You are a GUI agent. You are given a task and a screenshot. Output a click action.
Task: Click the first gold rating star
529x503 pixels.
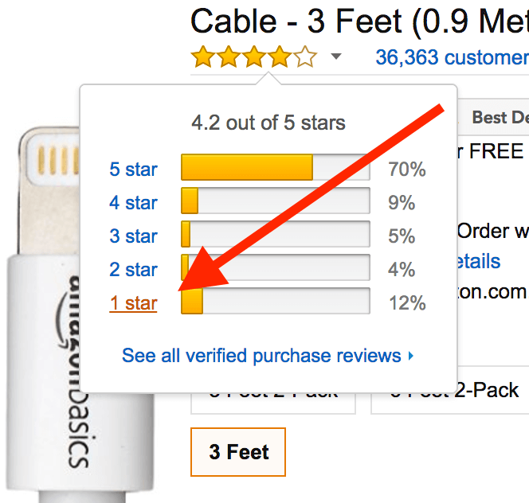[203, 57]
